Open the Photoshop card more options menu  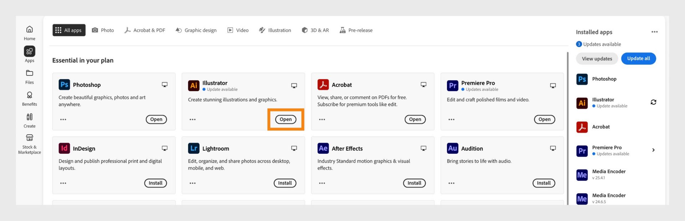click(63, 120)
